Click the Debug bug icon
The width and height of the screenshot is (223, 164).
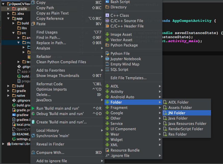pos(33,113)
